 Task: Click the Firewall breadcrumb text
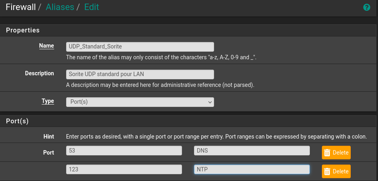click(21, 7)
